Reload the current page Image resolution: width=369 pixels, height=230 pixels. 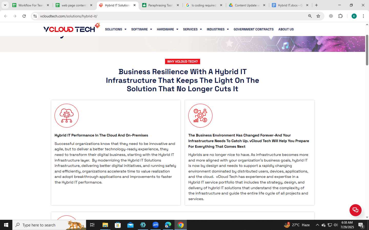(24, 16)
